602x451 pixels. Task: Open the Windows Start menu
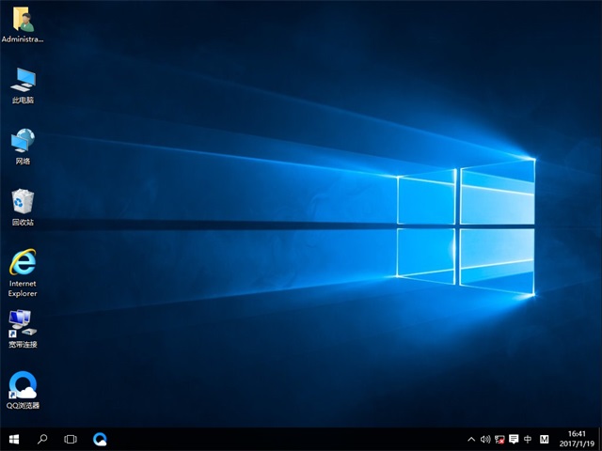(14, 439)
